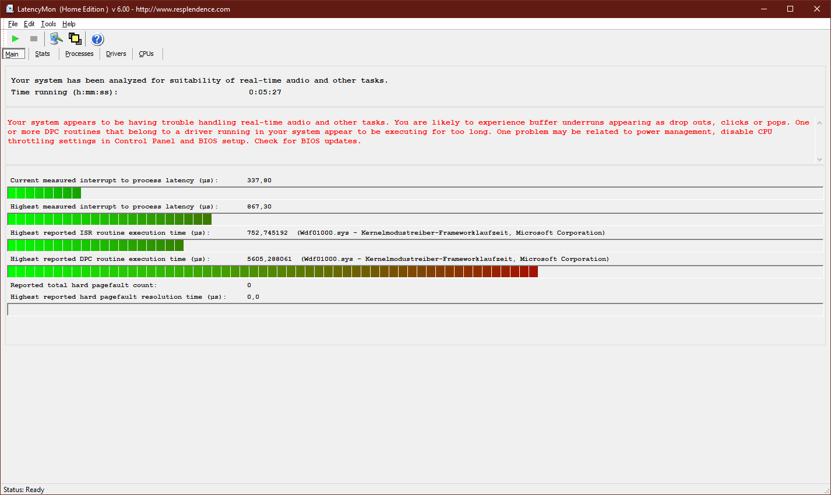Switch to the Drivers tab

(x=116, y=54)
